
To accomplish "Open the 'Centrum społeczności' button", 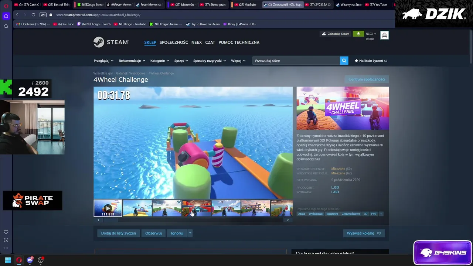I will coord(367,79).
